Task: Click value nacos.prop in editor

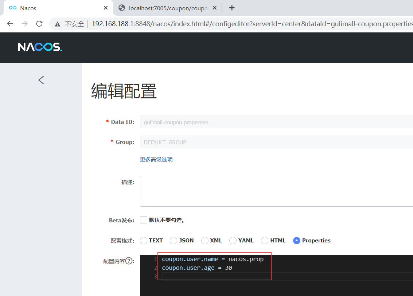Action: coord(246,259)
